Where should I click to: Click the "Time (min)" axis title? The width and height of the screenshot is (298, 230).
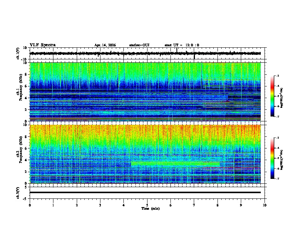151,209
